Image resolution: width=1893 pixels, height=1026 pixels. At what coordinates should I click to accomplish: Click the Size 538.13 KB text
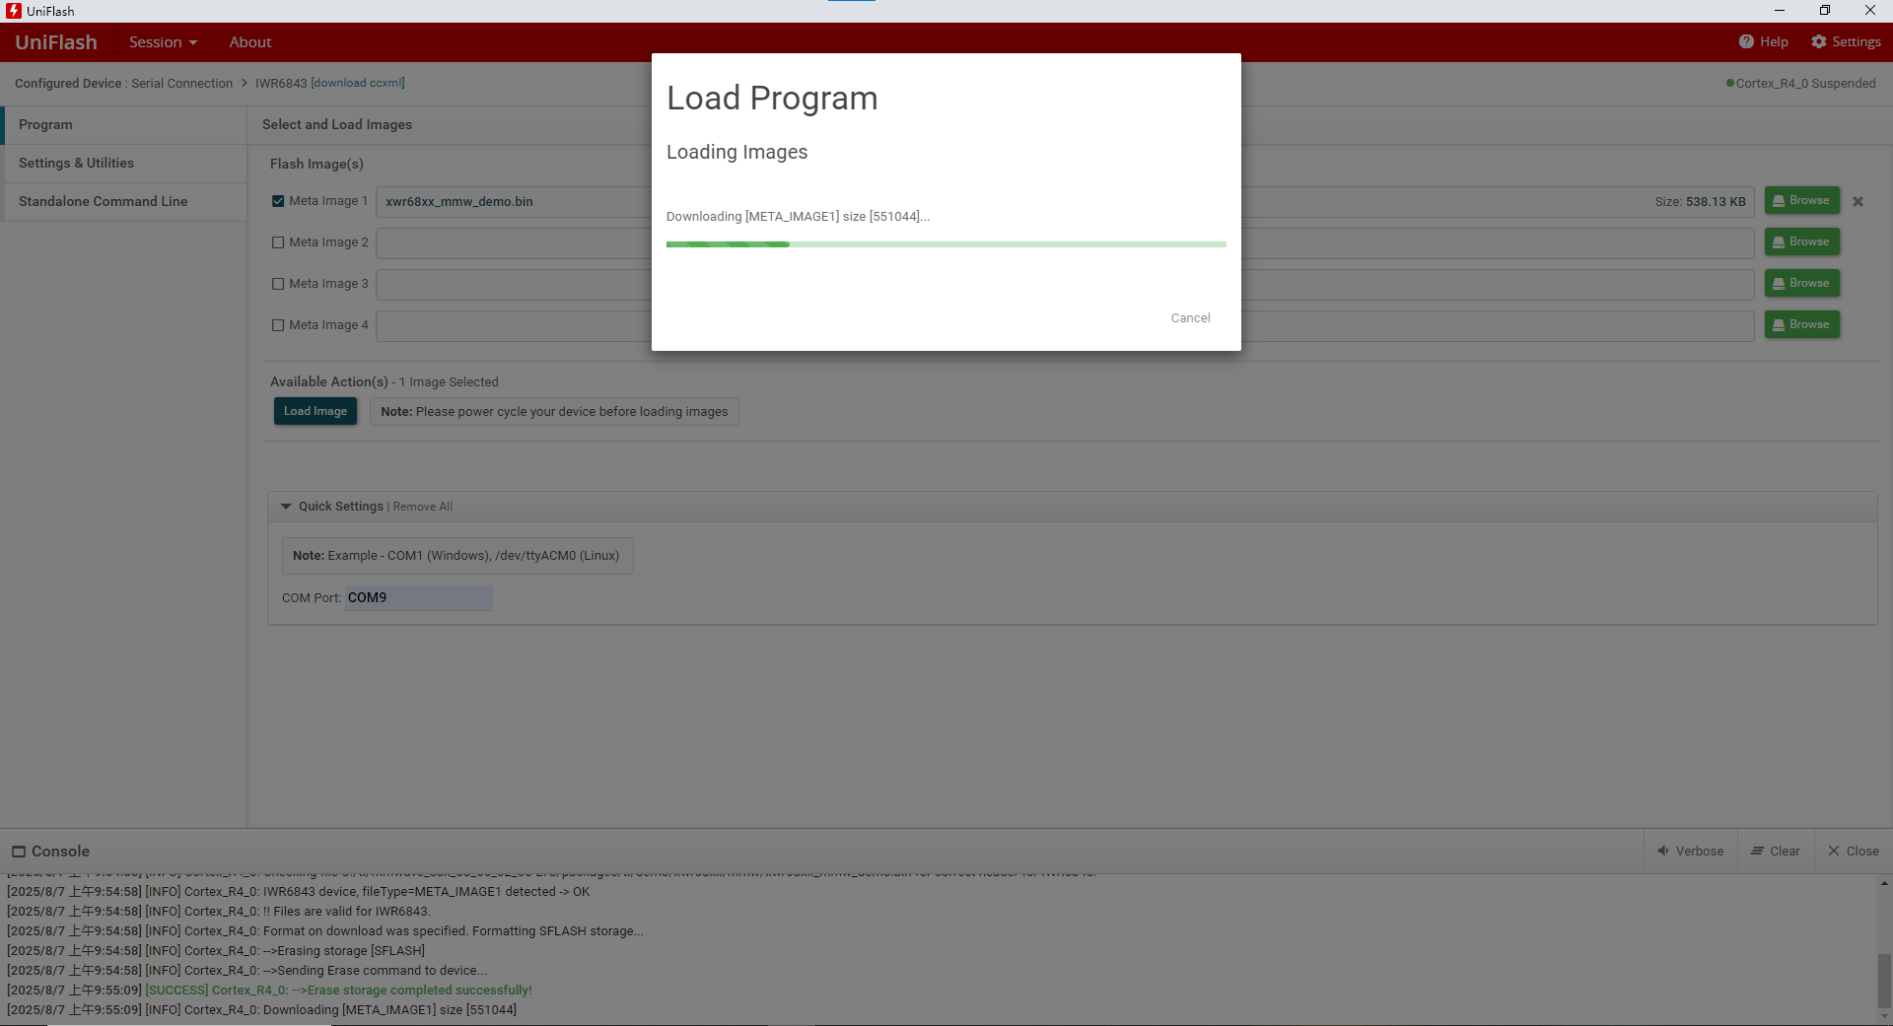point(1700,202)
